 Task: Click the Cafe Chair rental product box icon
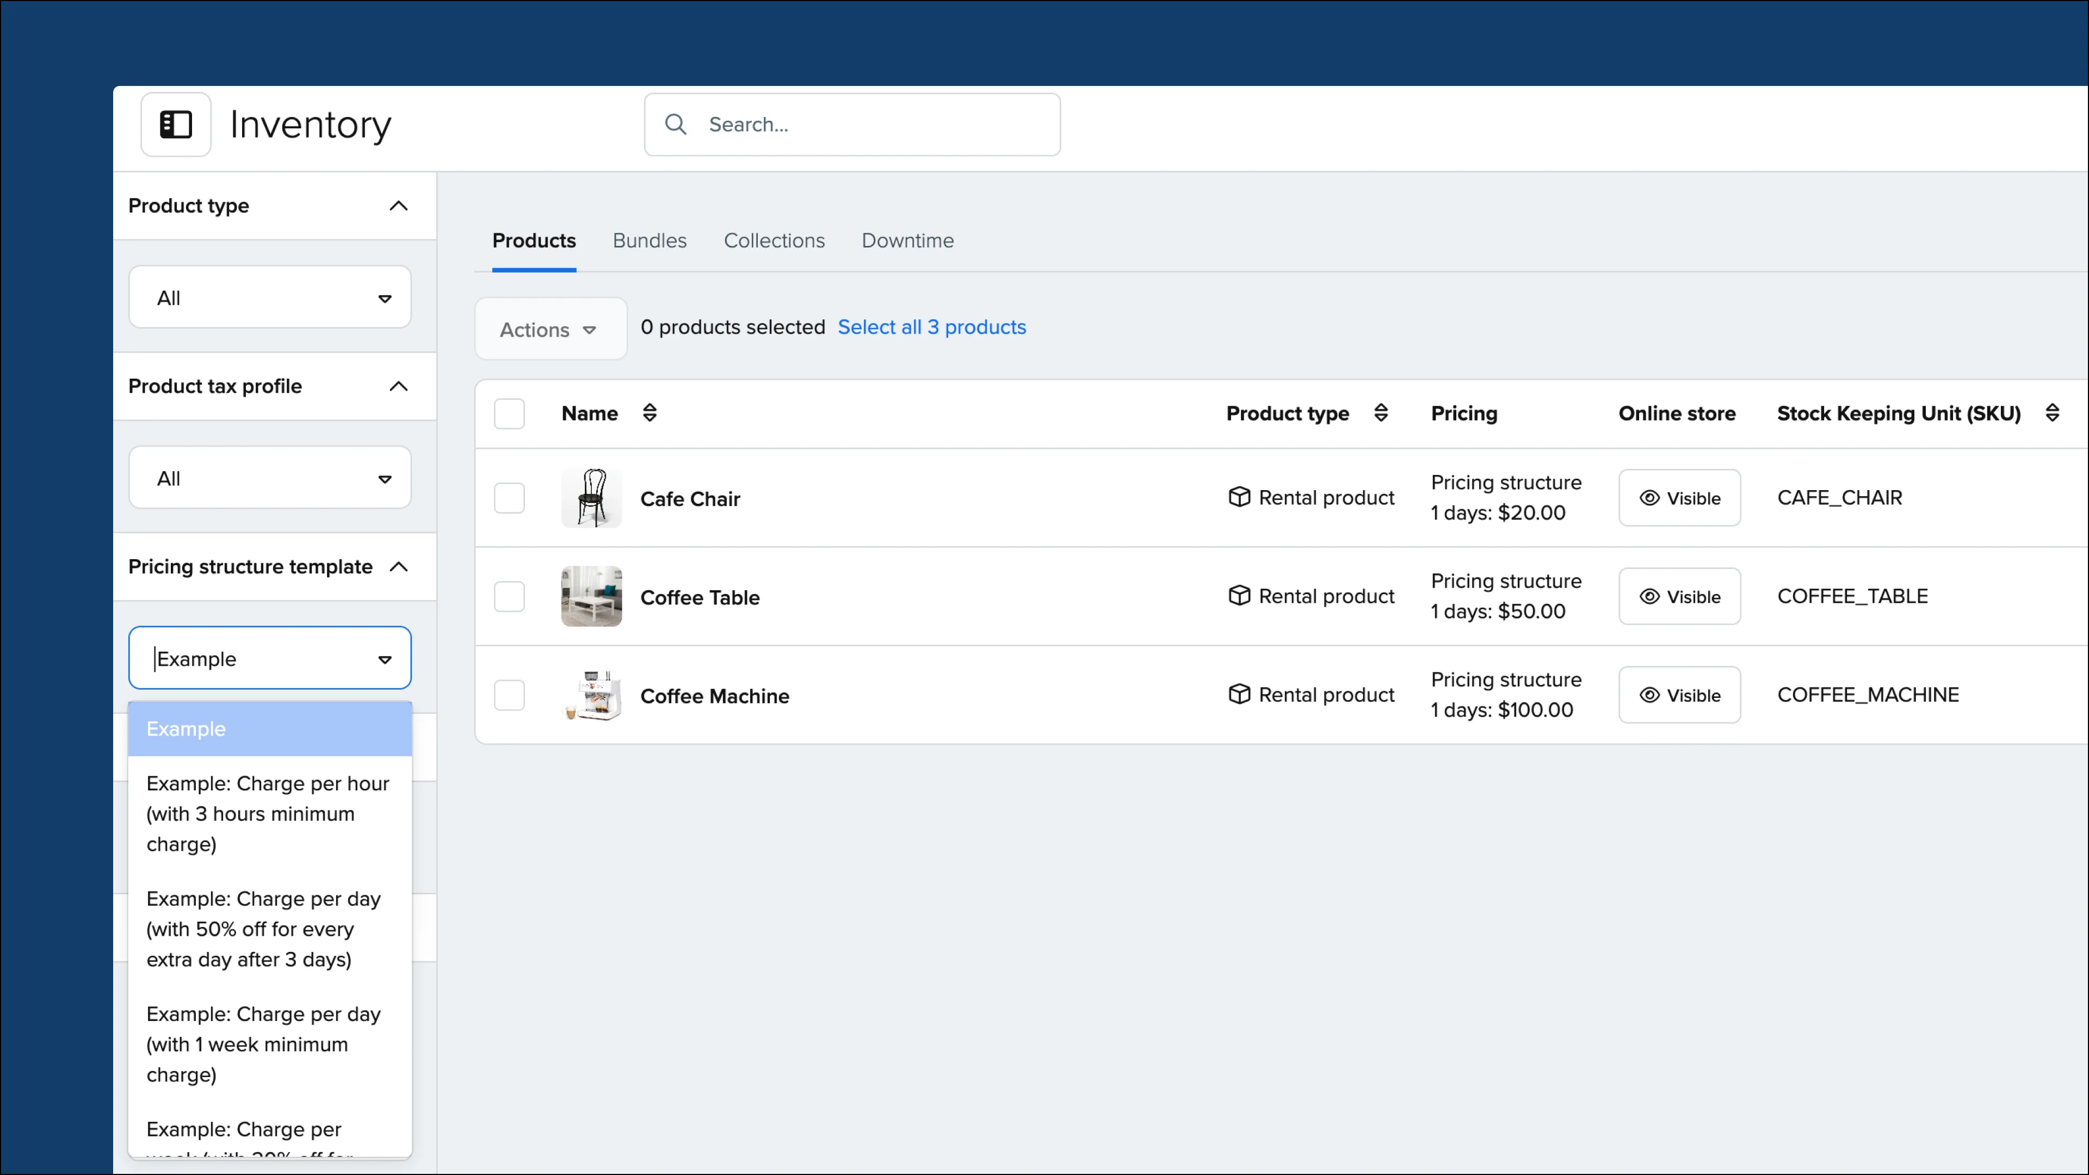pos(1239,497)
